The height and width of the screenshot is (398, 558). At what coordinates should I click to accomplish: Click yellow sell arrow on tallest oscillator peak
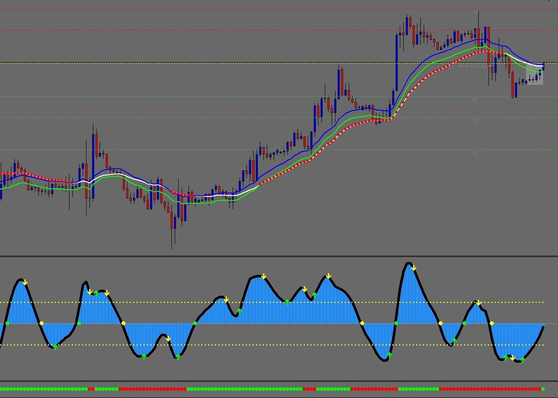pos(414,268)
